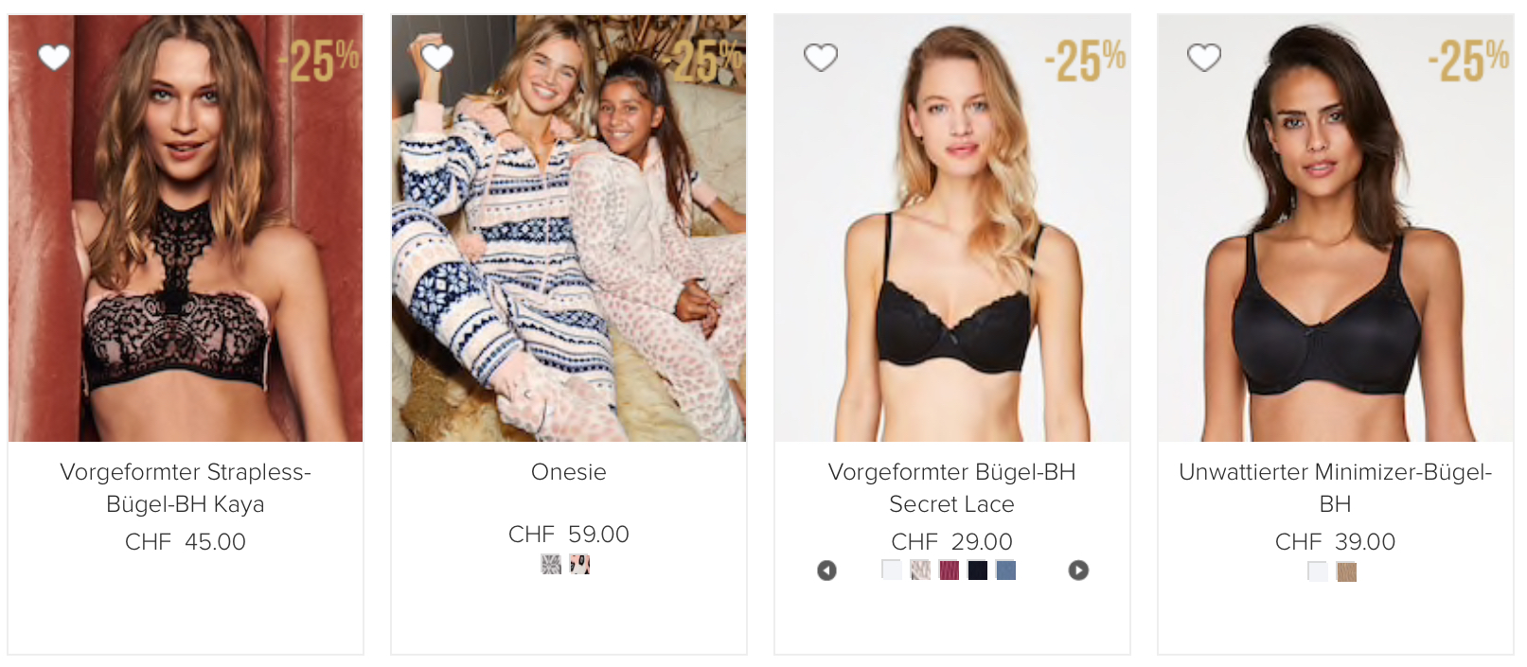
Task: Select the pink leopard Onesie swatch
Action: point(579,565)
